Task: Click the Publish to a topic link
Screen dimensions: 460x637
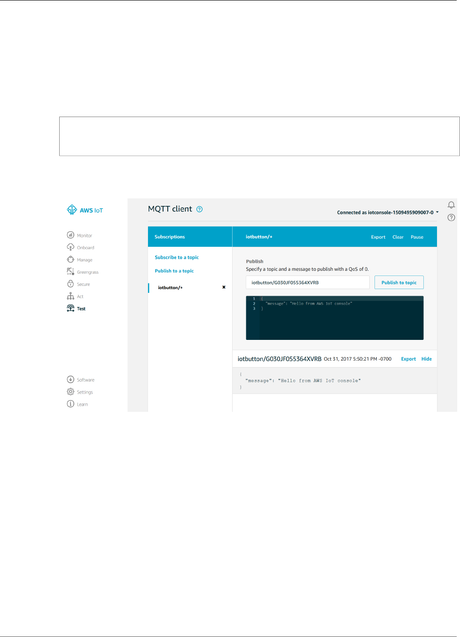Action: [x=174, y=271]
